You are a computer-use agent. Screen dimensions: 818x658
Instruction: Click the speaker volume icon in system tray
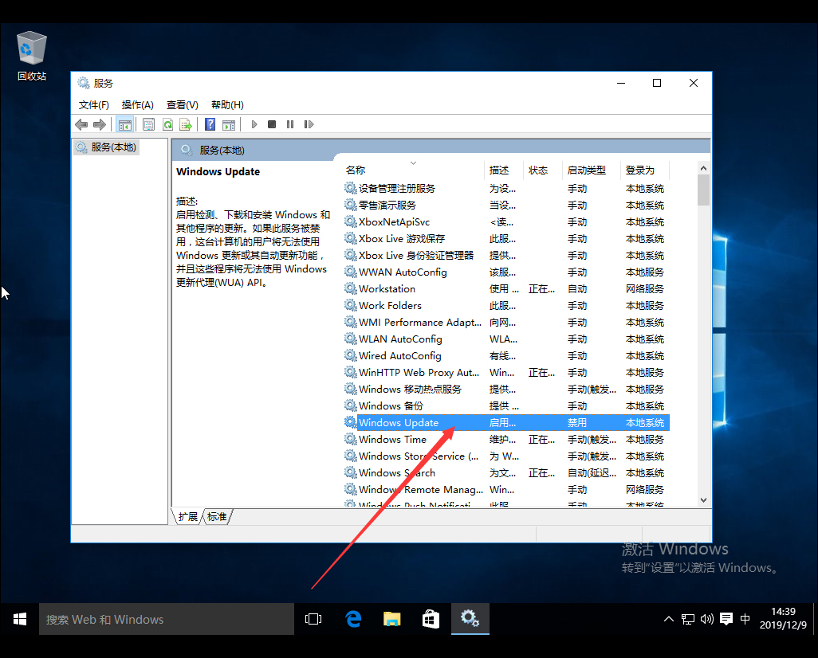[x=706, y=618]
